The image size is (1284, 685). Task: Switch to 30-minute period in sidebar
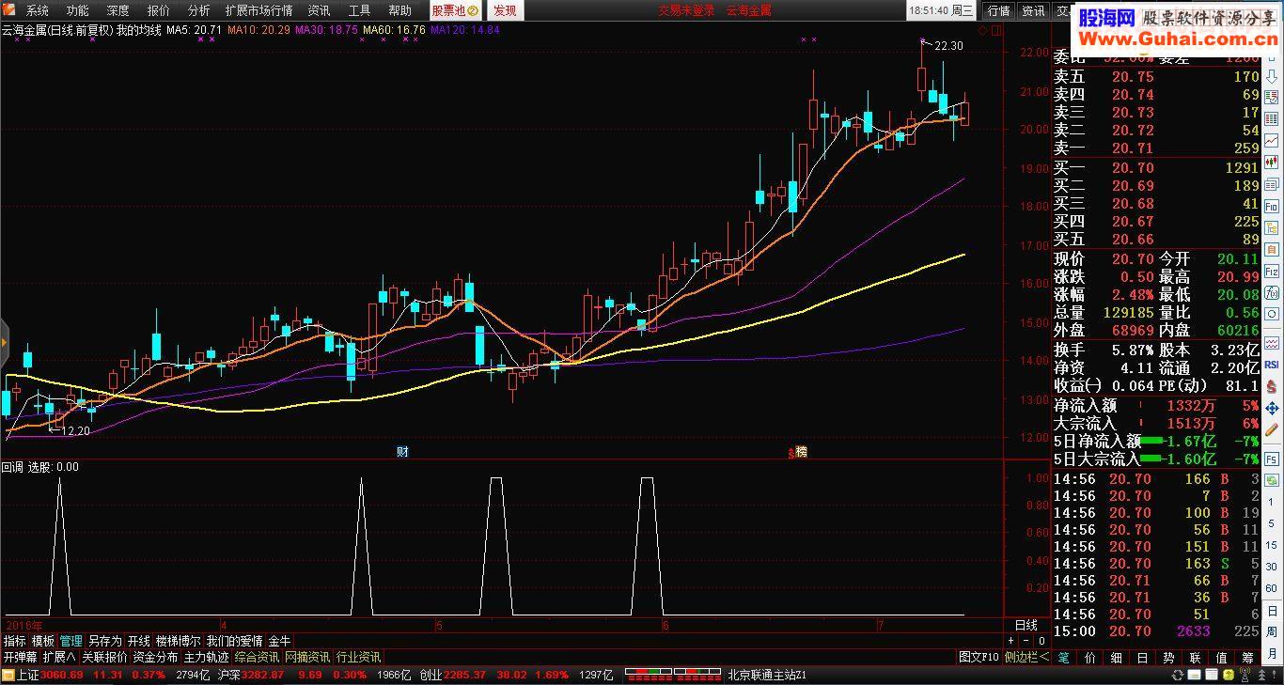pos(1271,567)
